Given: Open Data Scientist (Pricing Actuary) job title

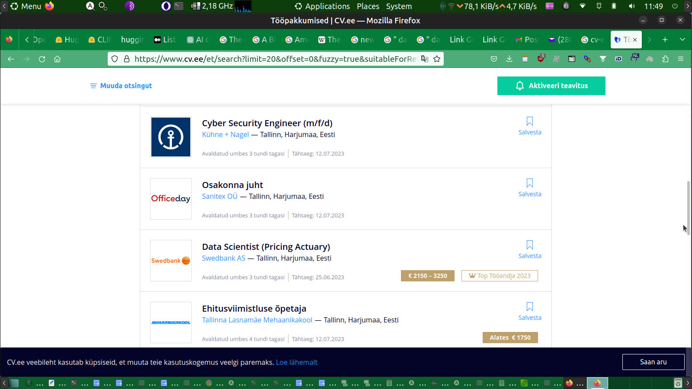Looking at the screenshot, I should (x=266, y=247).
